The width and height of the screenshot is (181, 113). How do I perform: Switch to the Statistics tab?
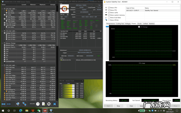152,24
